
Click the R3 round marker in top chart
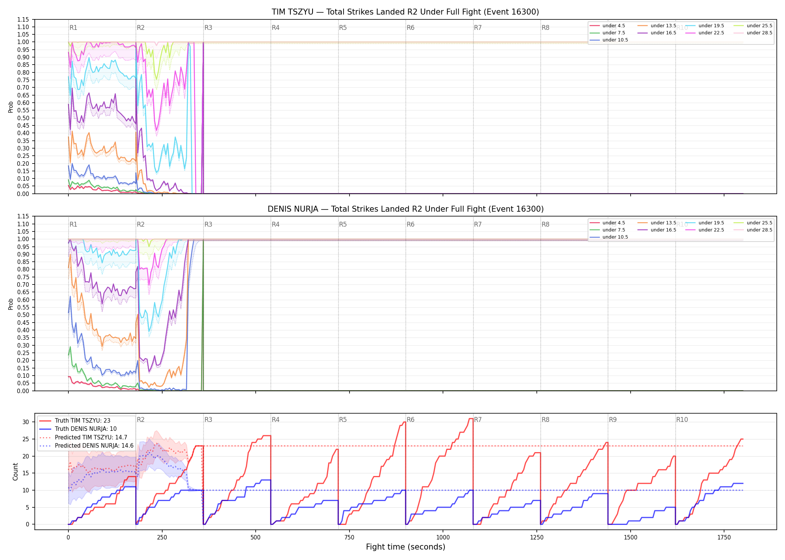click(208, 28)
